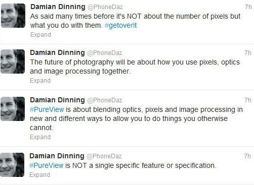The image size is (254, 185).
Task: Open Damian Dinning name on third tweet
Action: (57, 100)
